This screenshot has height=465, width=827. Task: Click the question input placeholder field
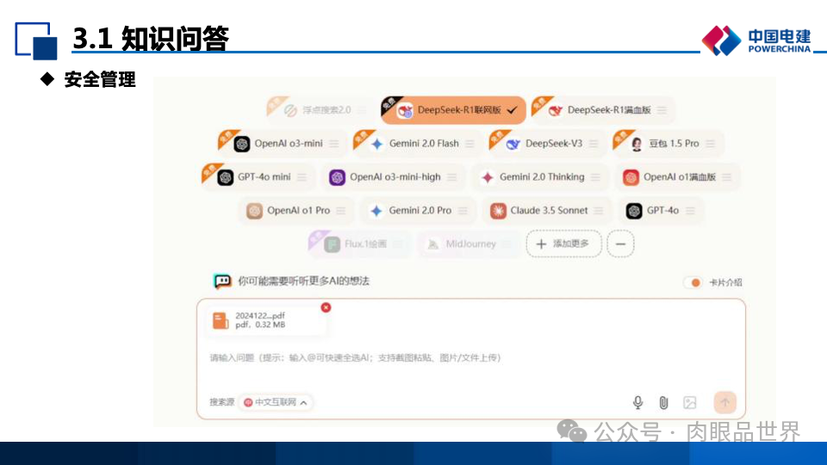[x=356, y=358]
